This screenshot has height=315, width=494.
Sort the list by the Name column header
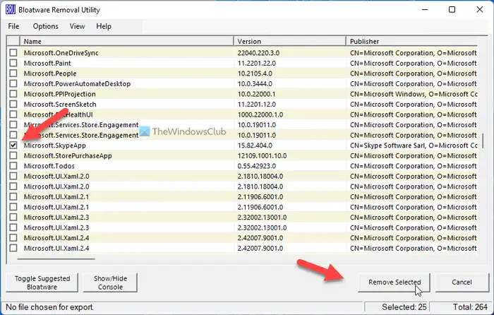pos(126,41)
